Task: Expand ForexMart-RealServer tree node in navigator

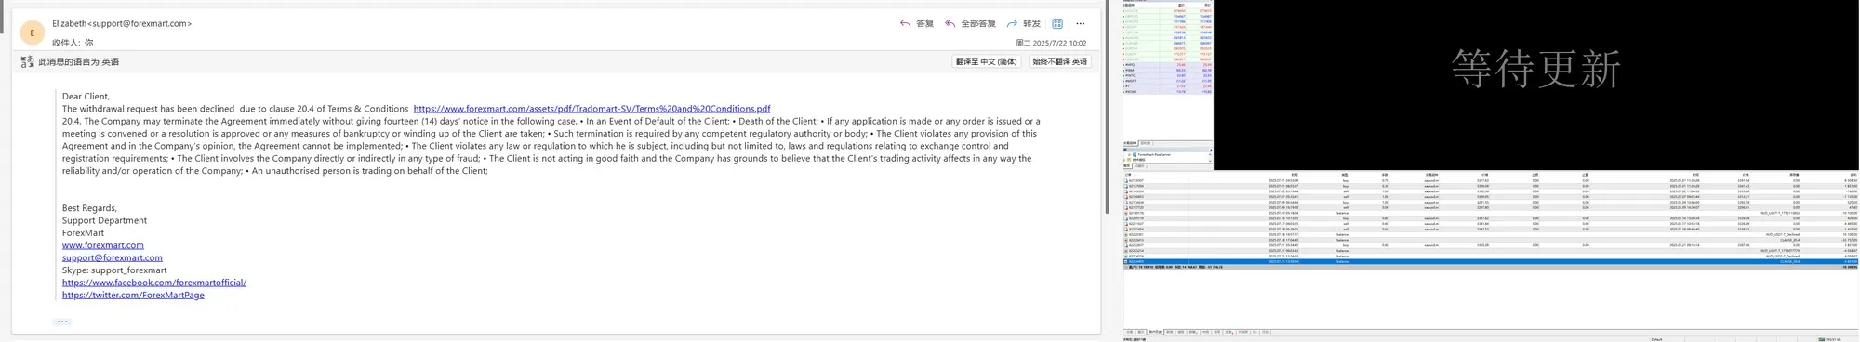Action: click(x=1129, y=155)
